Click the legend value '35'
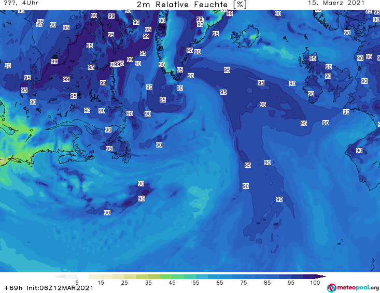 coord(148,283)
